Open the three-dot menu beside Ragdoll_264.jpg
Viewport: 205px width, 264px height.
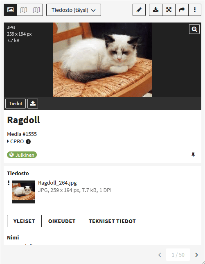[x=9, y=183]
